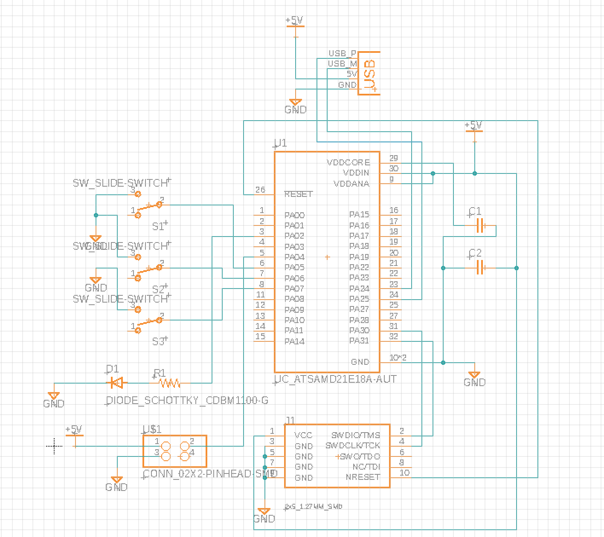Click pad 4 circle of pinhead connector U$1

click(185, 457)
